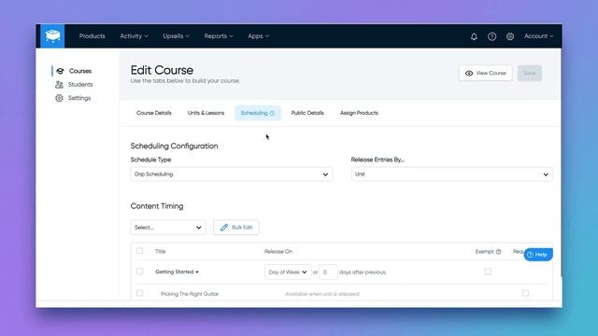Screen dimensions: 598x336
Task: Expand the Activity menu
Action: coord(134,36)
